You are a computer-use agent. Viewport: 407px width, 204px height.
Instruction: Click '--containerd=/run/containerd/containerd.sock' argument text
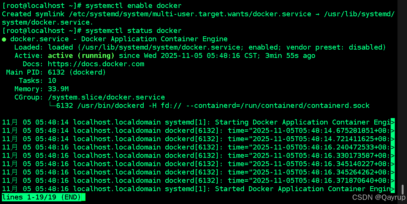click(x=278, y=106)
